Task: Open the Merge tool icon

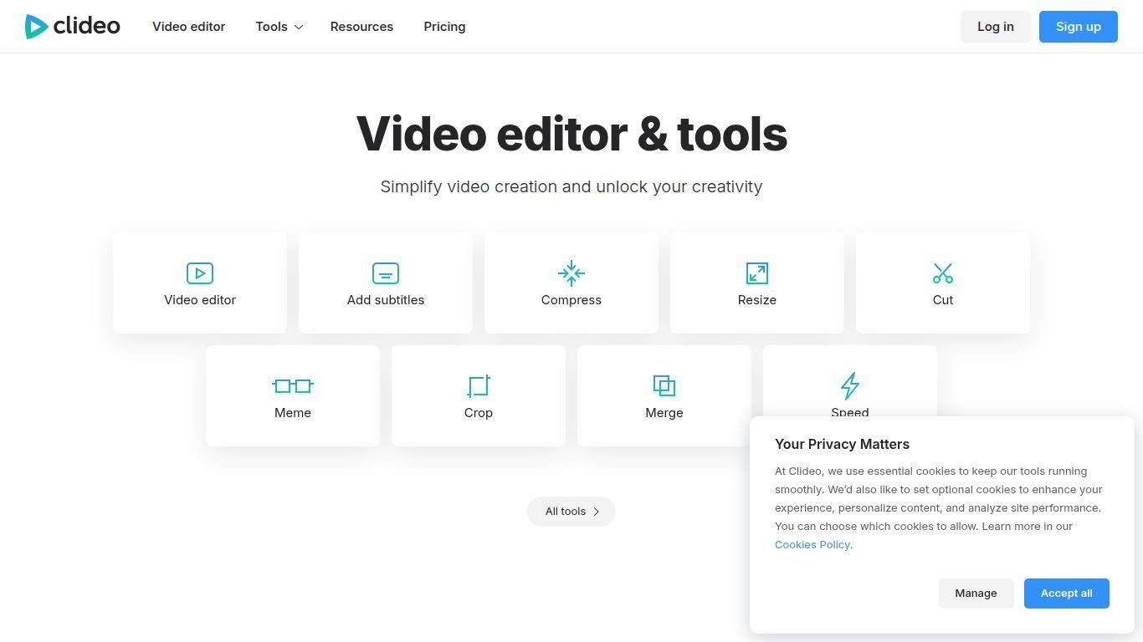Action: (664, 386)
